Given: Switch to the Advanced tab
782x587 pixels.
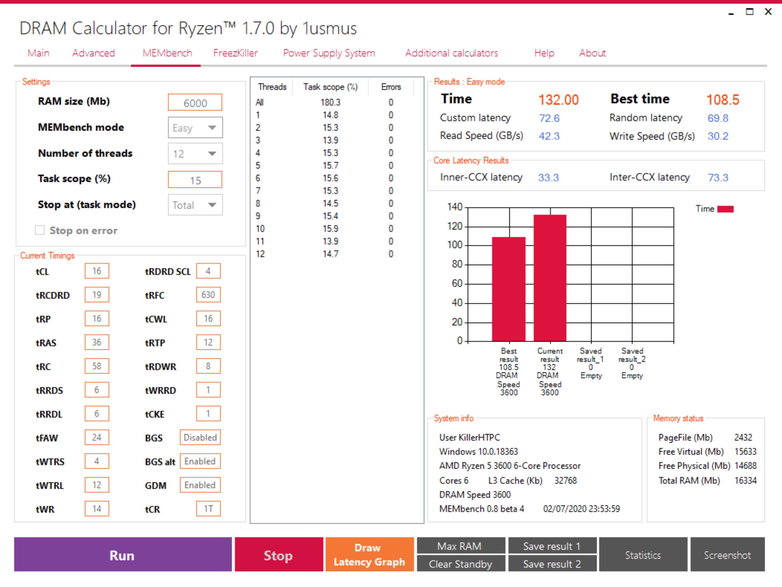Looking at the screenshot, I should click(93, 53).
